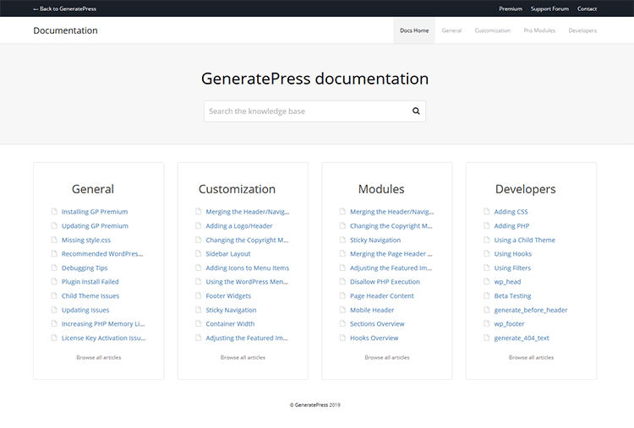
Task: Click document icon beside Adding CSS
Action: point(487,212)
